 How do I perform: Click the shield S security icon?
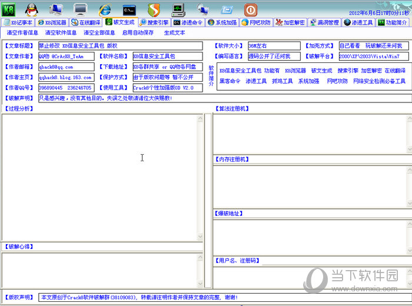pyautogui.click(x=154, y=10)
